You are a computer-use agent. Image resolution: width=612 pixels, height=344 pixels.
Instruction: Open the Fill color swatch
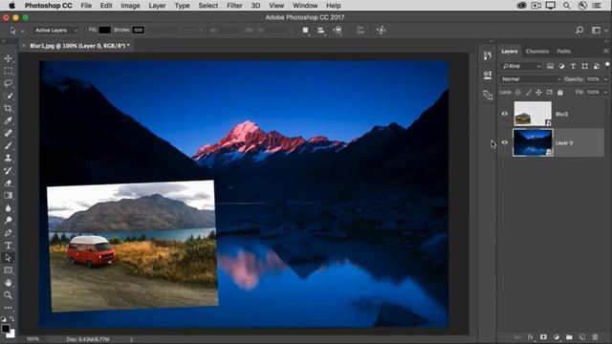(x=104, y=30)
